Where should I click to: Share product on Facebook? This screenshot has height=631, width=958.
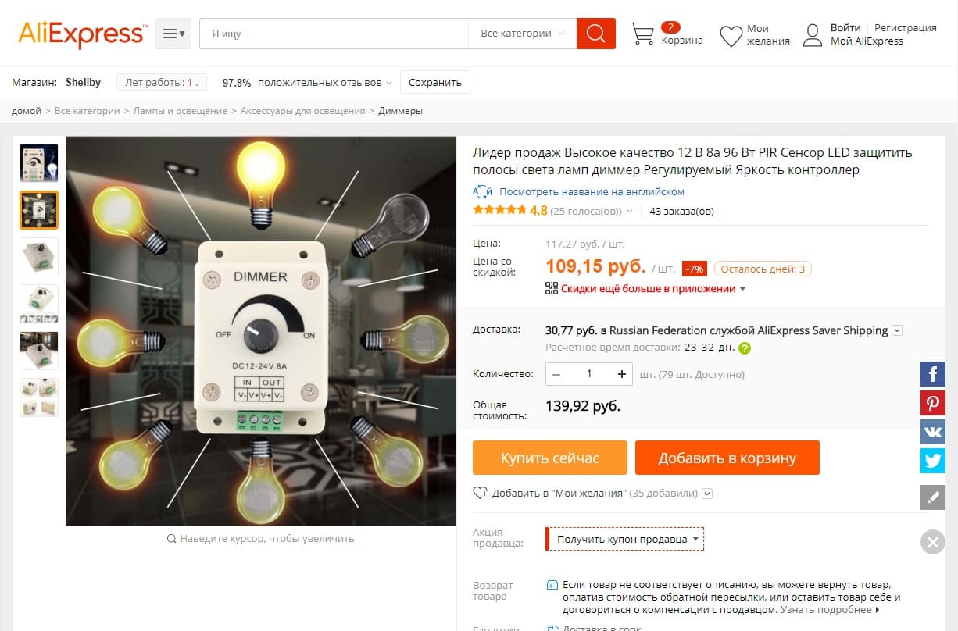[933, 374]
